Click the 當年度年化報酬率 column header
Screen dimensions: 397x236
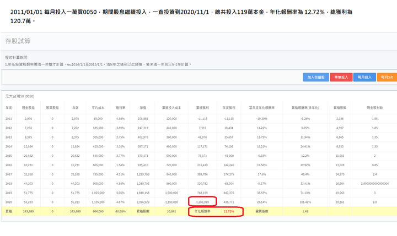point(262,108)
